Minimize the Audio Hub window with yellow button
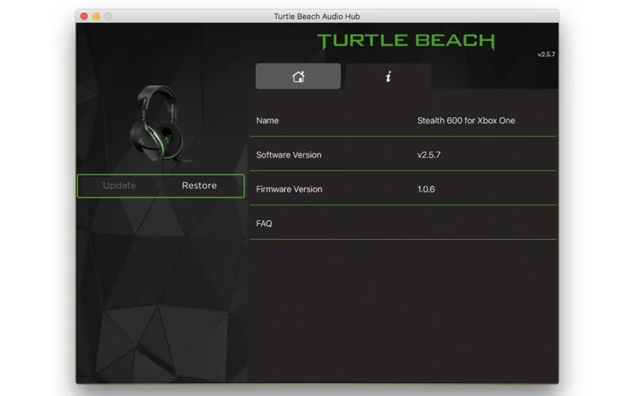Image resolution: width=635 pixels, height=396 pixels. pyautogui.click(x=96, y=16)
